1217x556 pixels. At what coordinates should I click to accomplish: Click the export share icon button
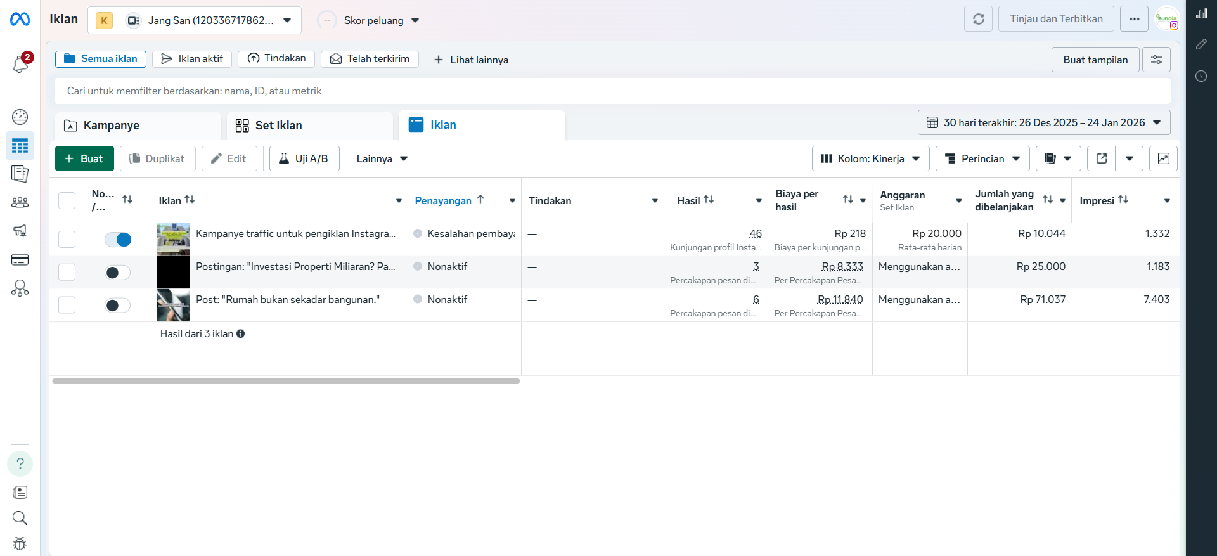[x=1102, y=158]
